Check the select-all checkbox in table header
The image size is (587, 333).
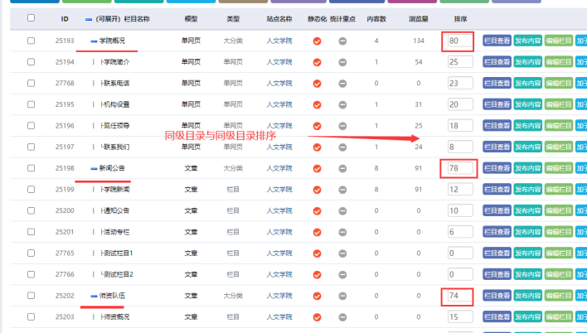point(31,17)
